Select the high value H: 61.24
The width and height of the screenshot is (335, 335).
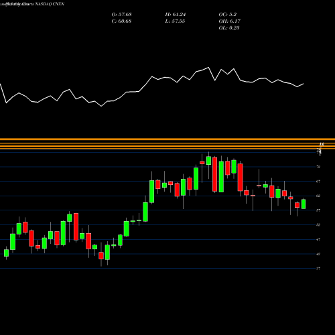176,15
